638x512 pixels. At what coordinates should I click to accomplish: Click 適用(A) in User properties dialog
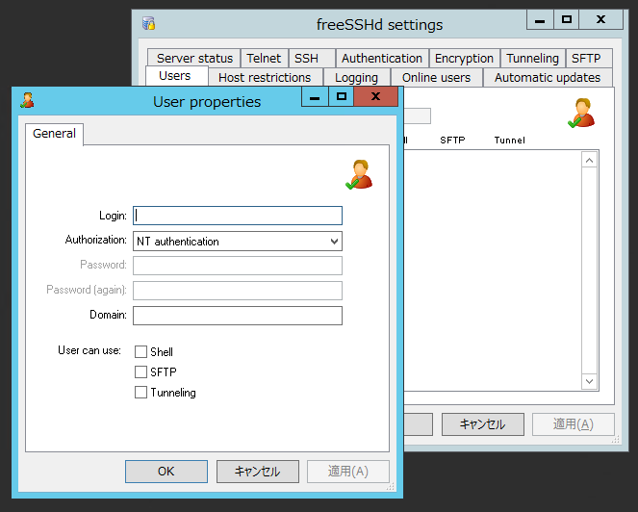click(348, 472)
